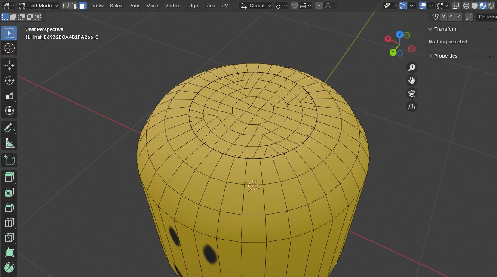The width and height of the screenshot is (497, 277).
Task: Toggle X axis mirror
Action: click(x=443, y=17)
